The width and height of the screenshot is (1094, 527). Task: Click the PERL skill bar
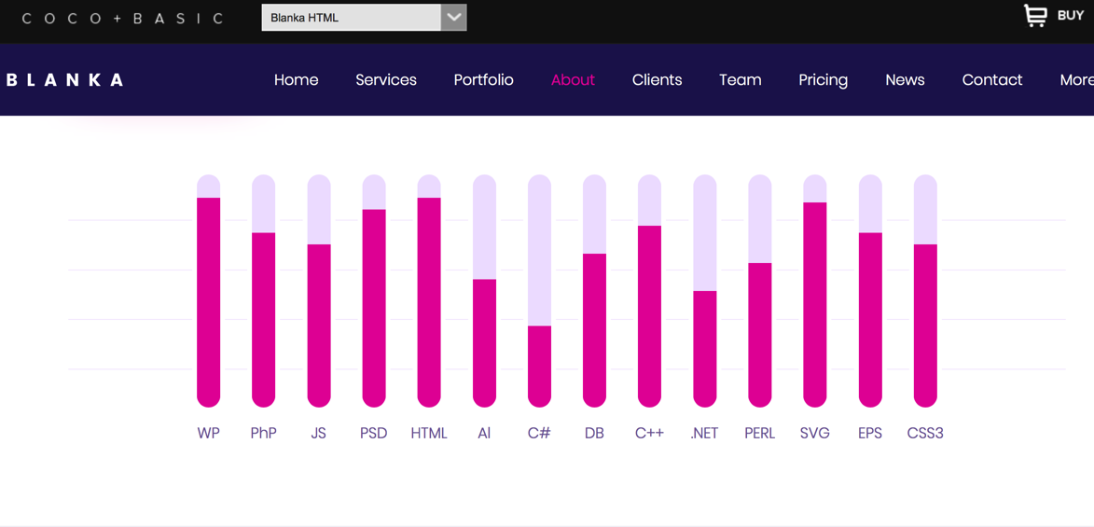tap(760, 291)
